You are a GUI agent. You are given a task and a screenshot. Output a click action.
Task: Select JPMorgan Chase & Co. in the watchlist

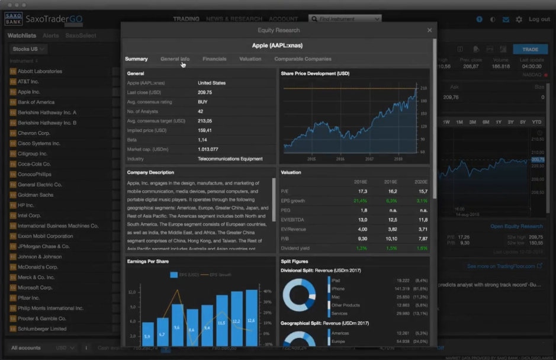[44, 246]
